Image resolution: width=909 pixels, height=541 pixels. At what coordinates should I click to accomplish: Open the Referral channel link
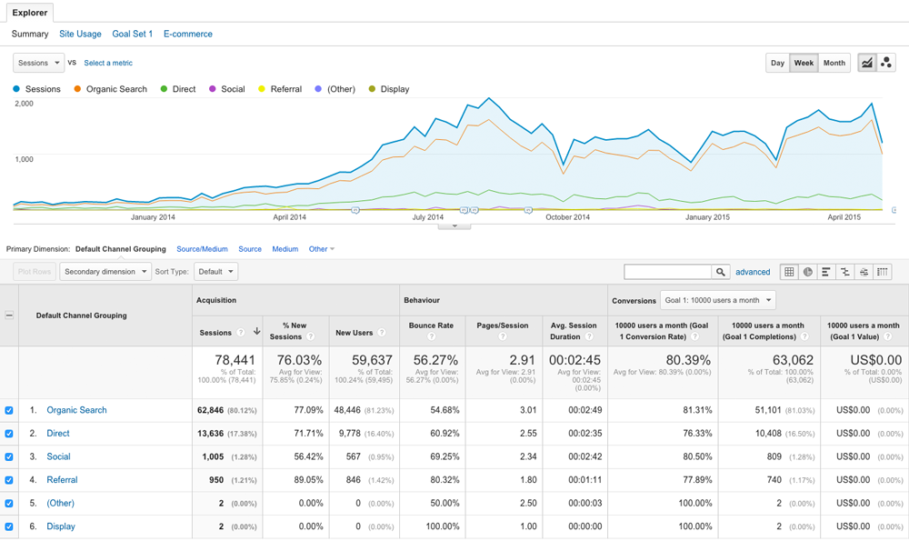click(62, 480)
